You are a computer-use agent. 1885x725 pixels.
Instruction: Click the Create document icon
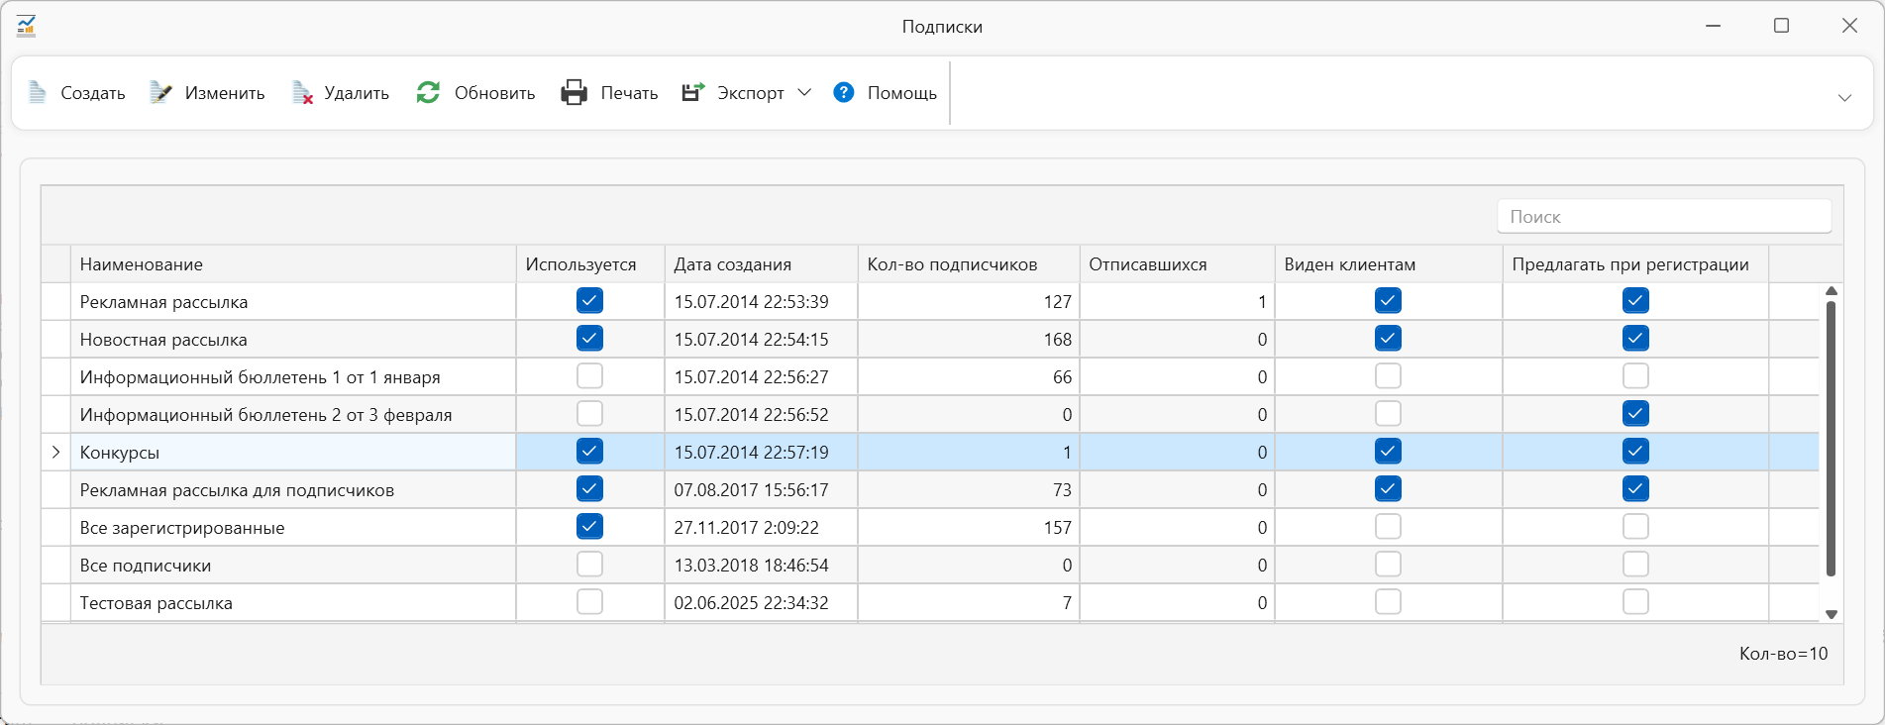(38, 92)
